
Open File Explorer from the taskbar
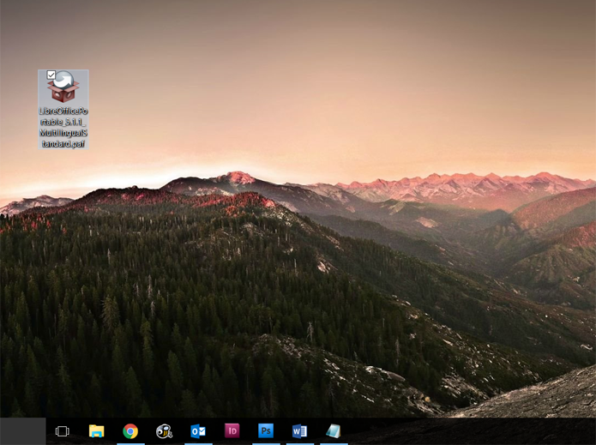pyautogui.click(x=97, y=431)
